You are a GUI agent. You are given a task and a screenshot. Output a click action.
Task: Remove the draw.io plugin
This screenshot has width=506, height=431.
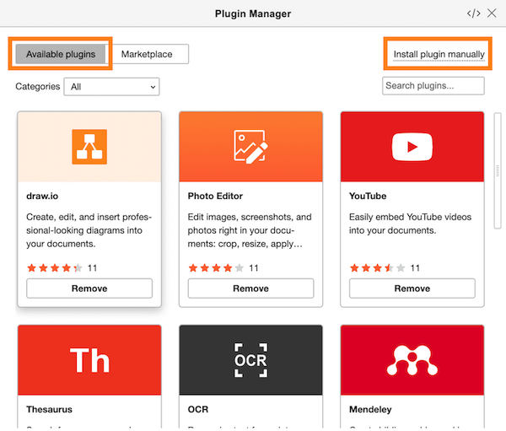[89, 288]
